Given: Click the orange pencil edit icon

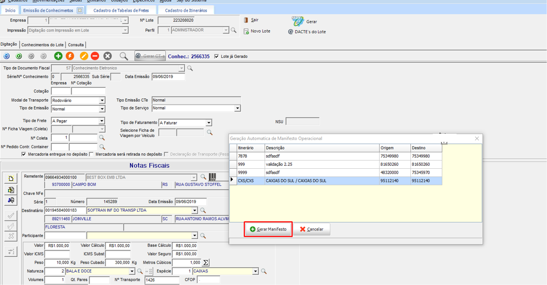Looking at the screenshot, I should pyautogui.click(x=84, y=56).
